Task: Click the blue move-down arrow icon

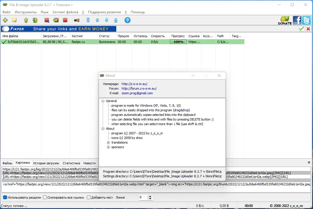Action: [x=107, y=20]
